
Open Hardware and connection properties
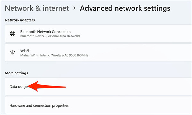click(x=98, y=105)
